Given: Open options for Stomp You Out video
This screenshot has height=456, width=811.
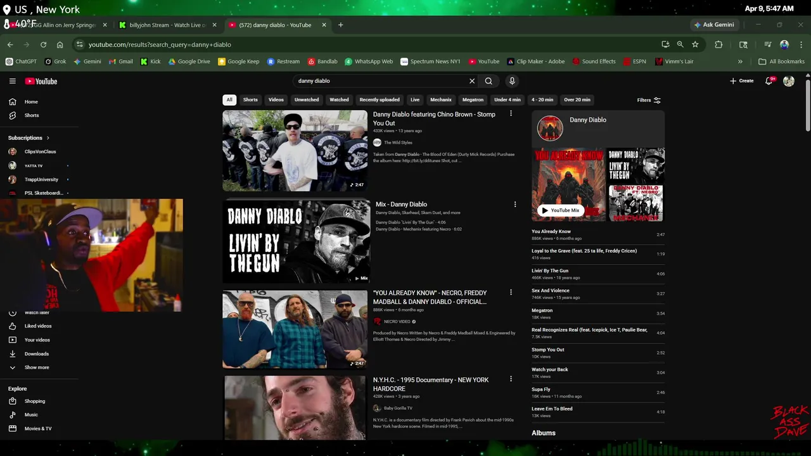Looking at the screenshot, I should tap(511, 114).
